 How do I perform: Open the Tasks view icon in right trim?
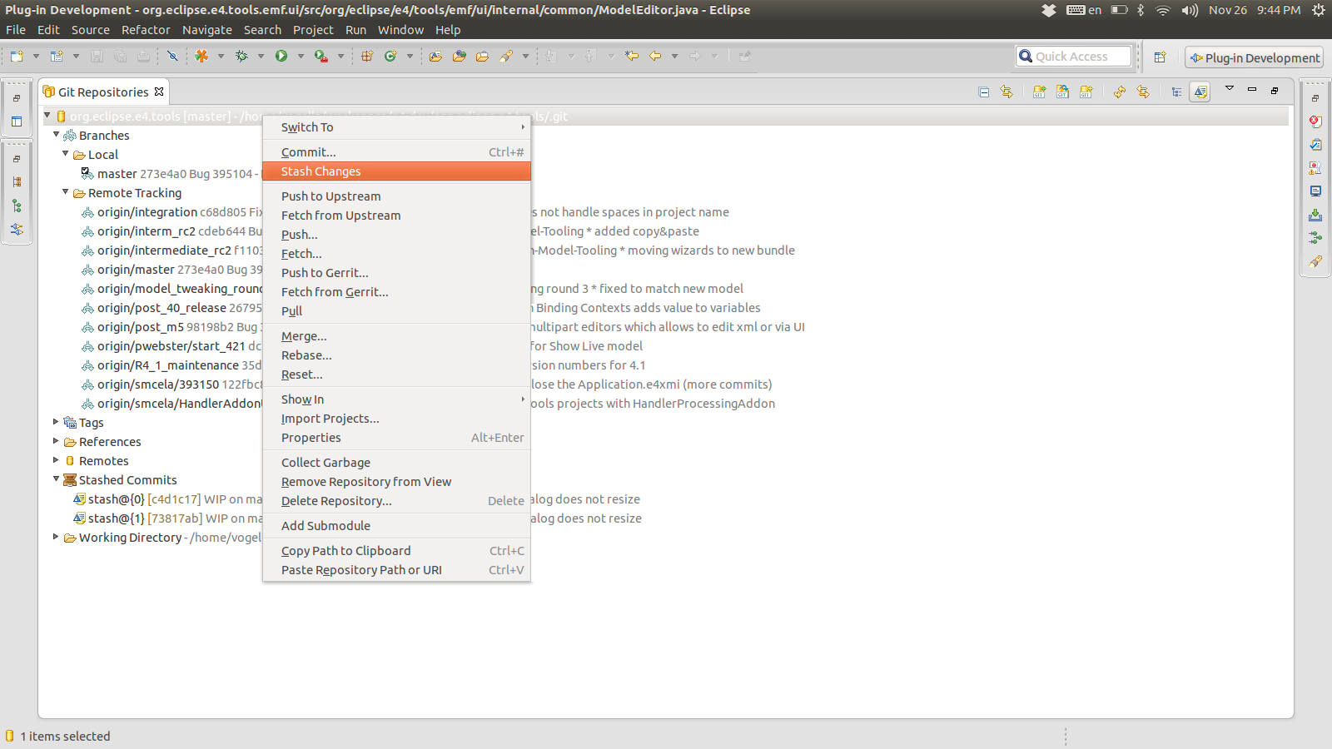(1315, 145)
